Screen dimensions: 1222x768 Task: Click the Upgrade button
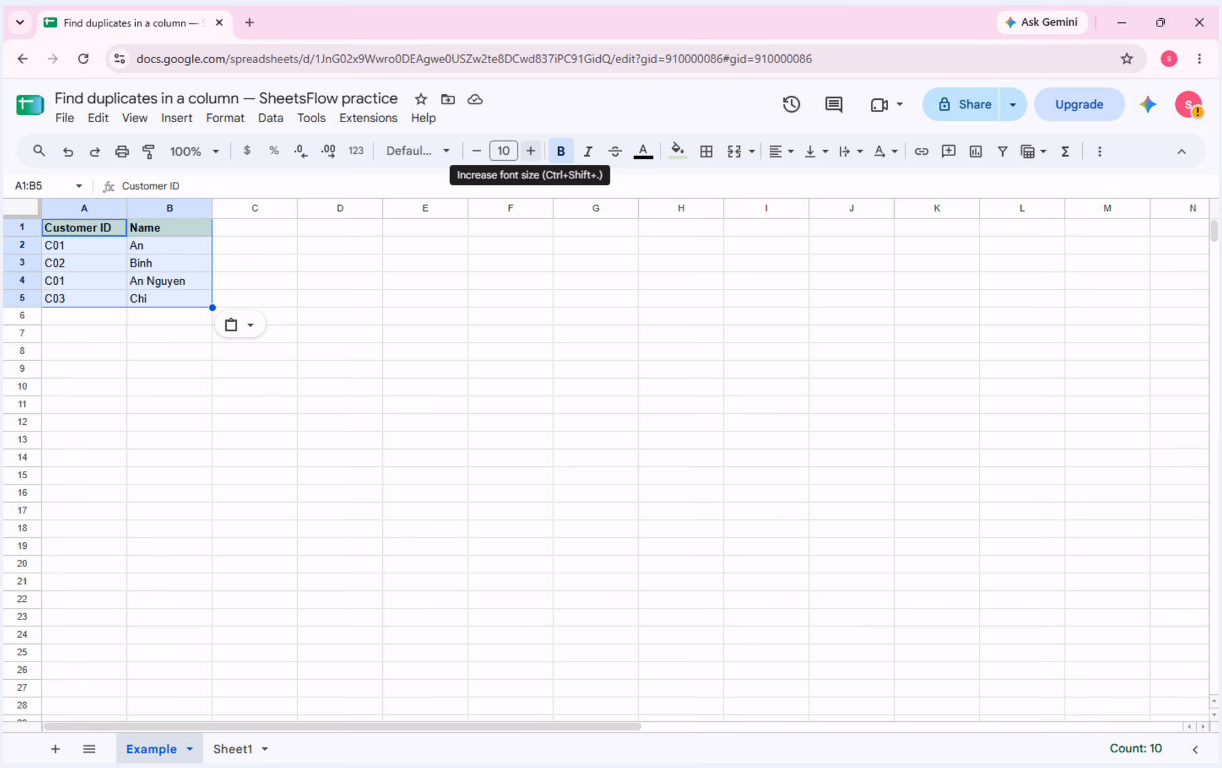[x=1079, y=104]
